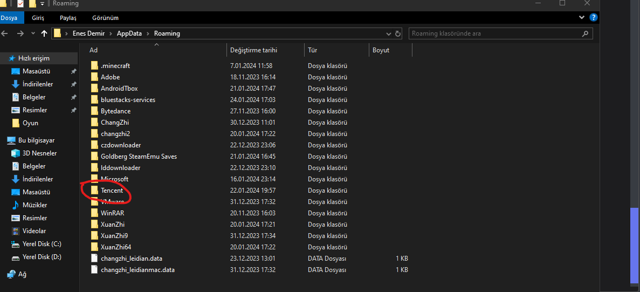Open Masaüstü under Hızlı erişim
640x292 pixels.
[x=36, y=71]
